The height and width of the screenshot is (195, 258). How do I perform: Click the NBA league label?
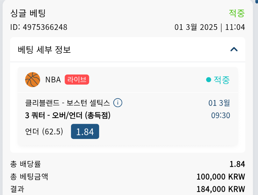pos(53,80)
